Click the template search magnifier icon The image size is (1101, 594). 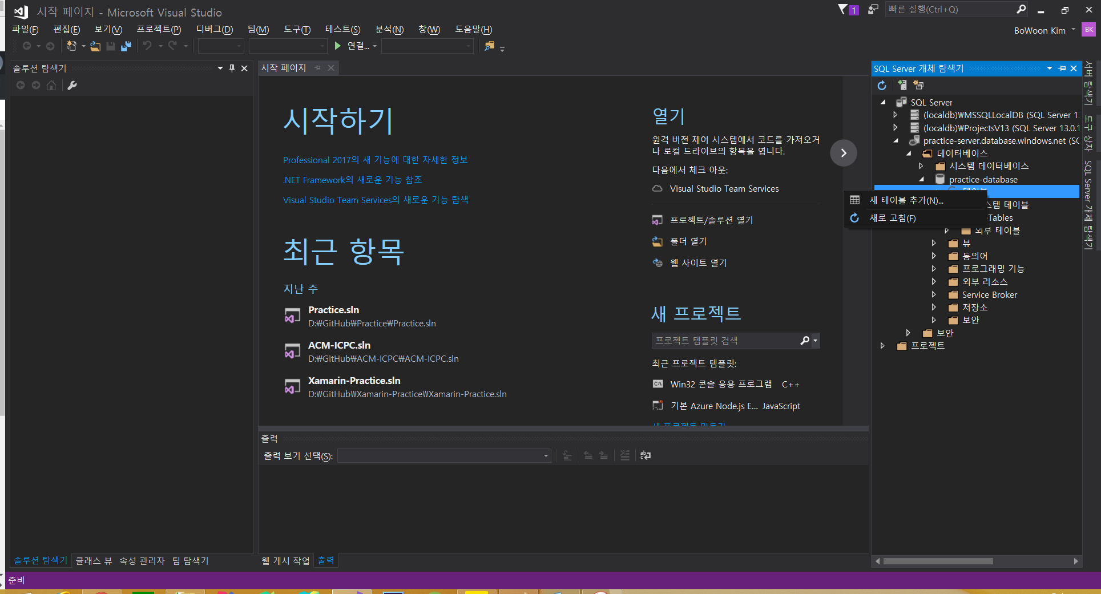pos(805,341)
